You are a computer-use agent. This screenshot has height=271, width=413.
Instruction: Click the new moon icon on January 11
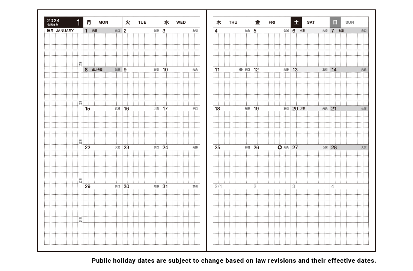[241, 70]
